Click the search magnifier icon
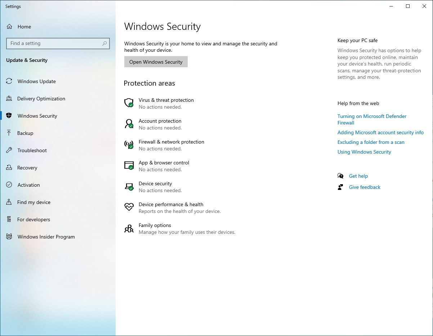 point(104,44)
